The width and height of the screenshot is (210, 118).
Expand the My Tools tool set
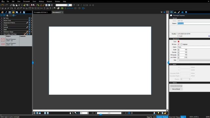click(2, 18)
